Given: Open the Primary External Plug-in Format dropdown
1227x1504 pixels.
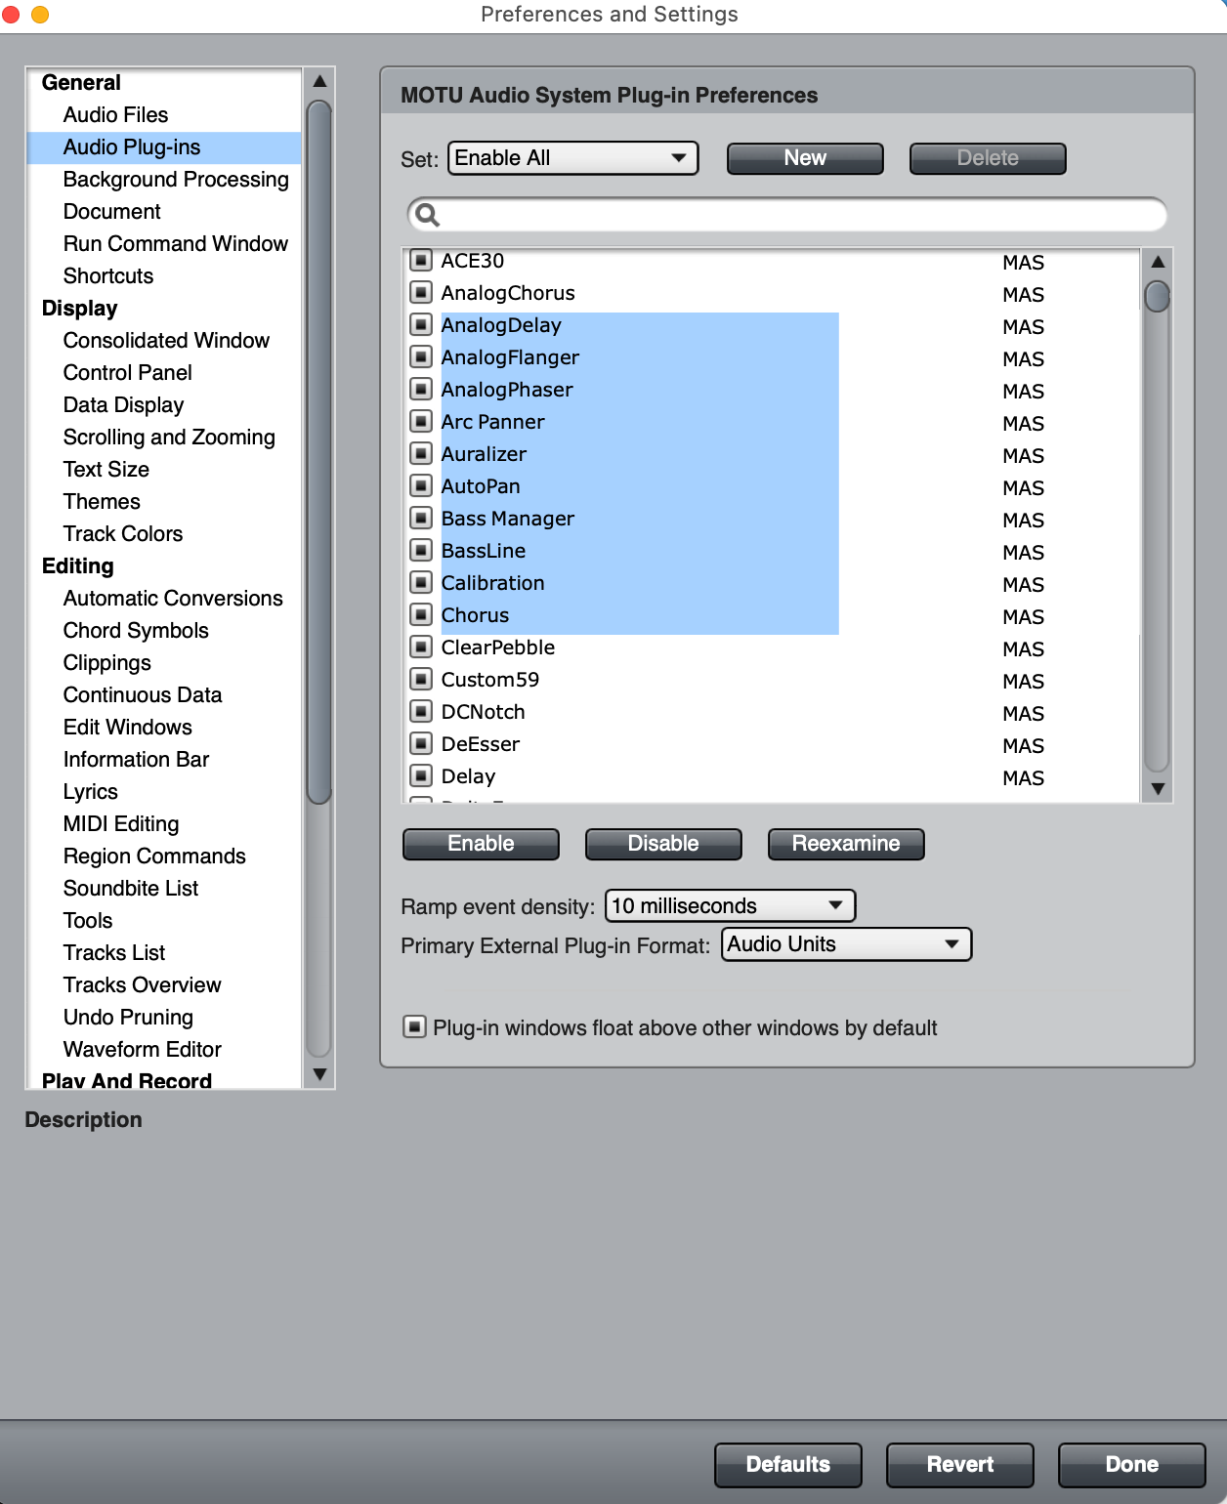Looking at the screenshot, I should 847,944.
